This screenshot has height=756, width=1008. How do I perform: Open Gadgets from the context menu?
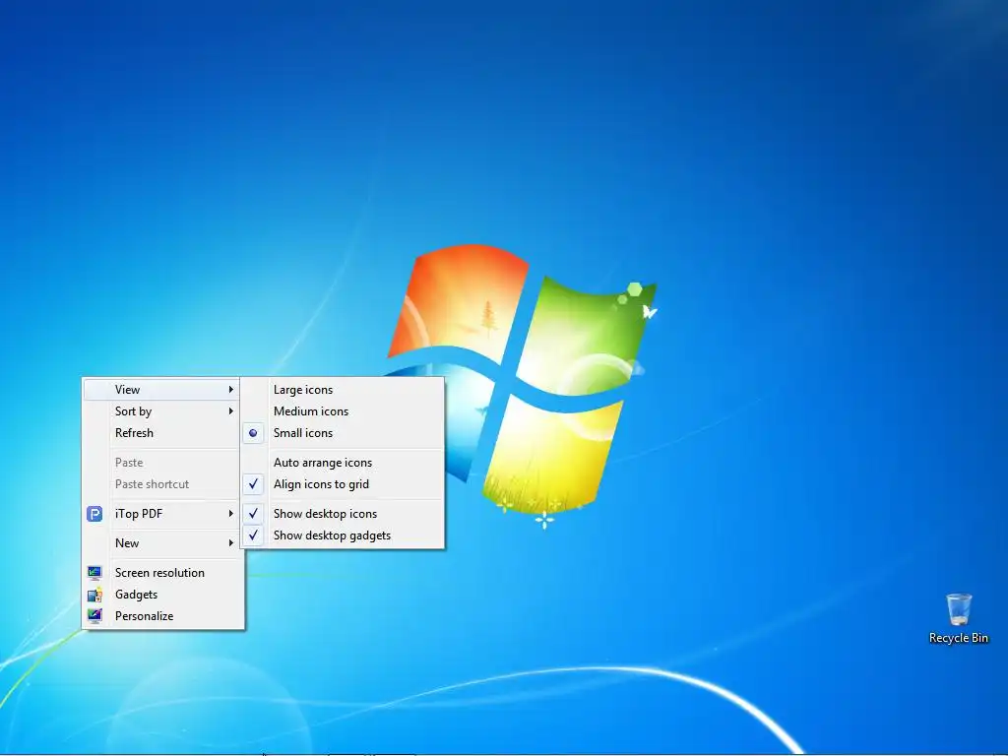click(163, 595)
